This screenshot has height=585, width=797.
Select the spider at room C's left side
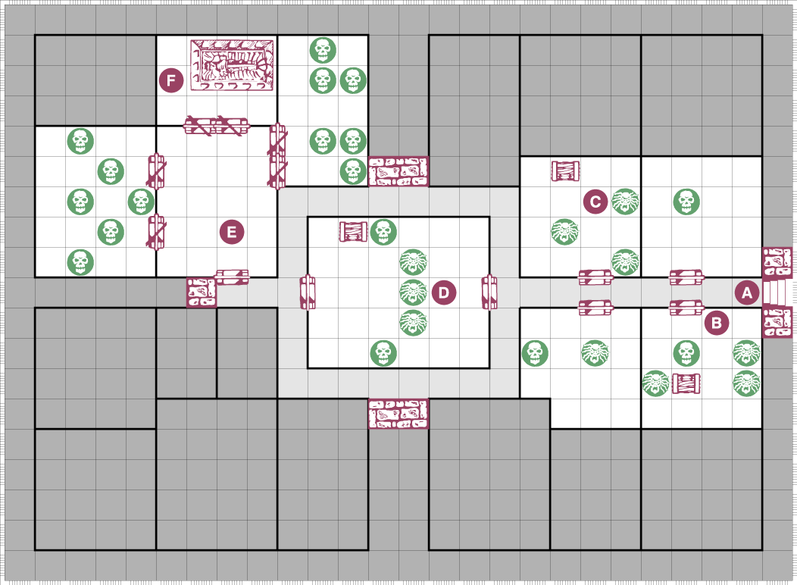click(x=564, y=233)
